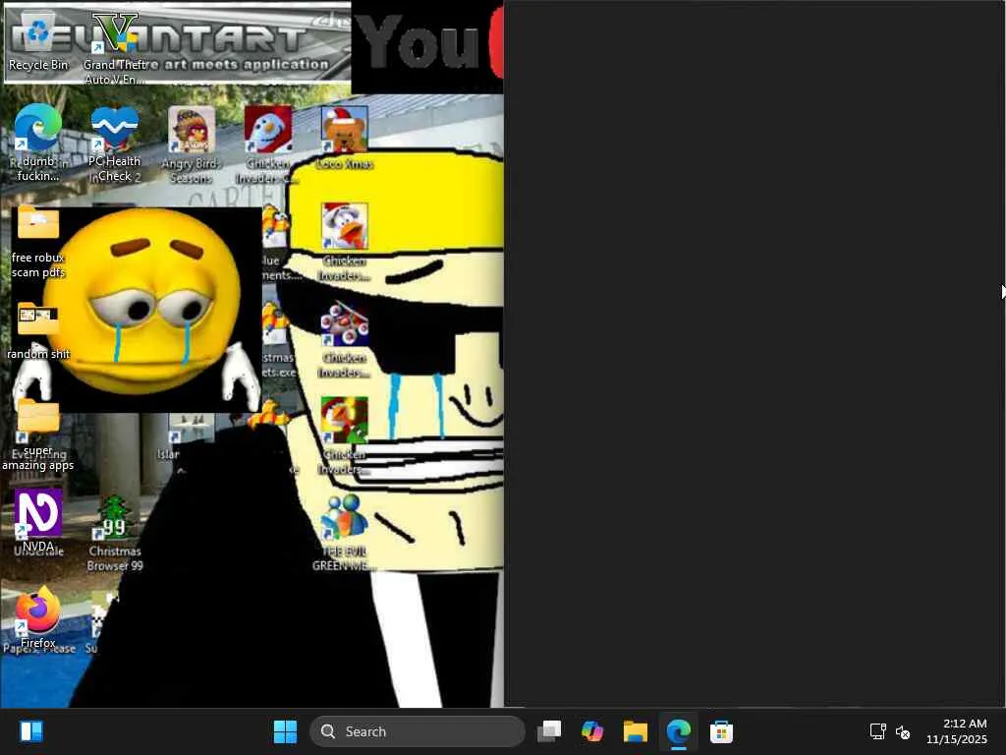Launch Chicken Invaders snowman icon
Viewport: 1006px width, 755px height.
[x=268, y=145]
